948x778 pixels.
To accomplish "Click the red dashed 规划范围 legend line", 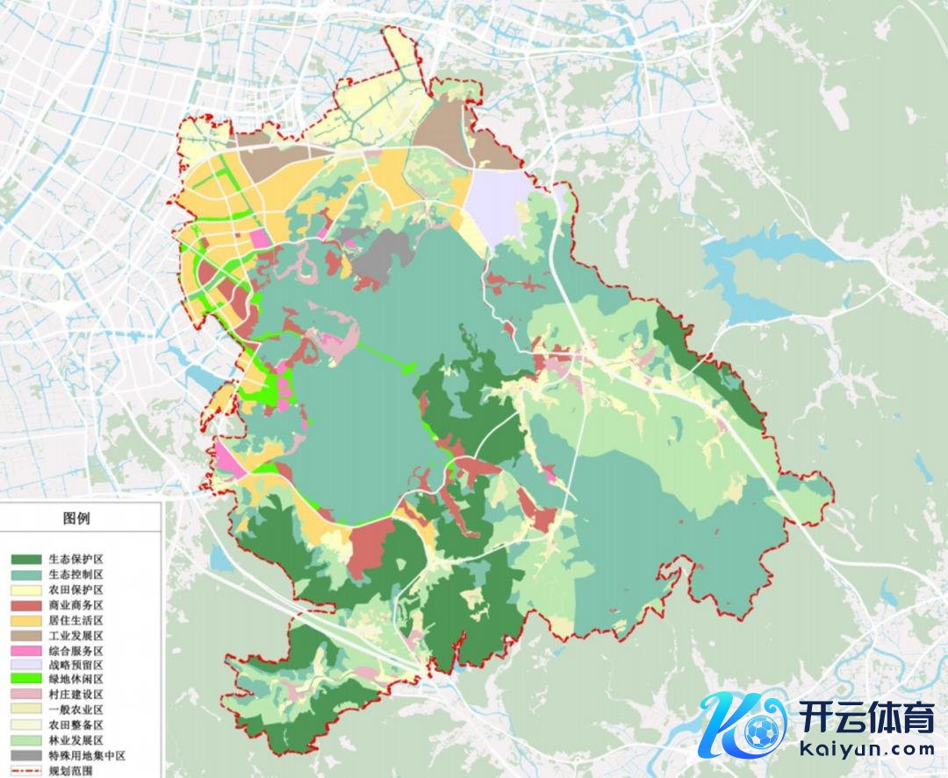I will (25, 771).
